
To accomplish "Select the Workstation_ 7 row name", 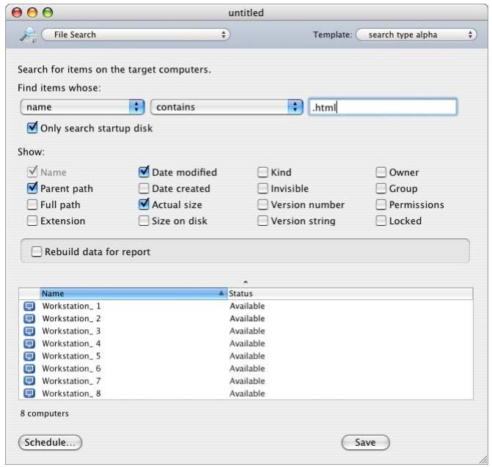I will (x=71, y=380).
